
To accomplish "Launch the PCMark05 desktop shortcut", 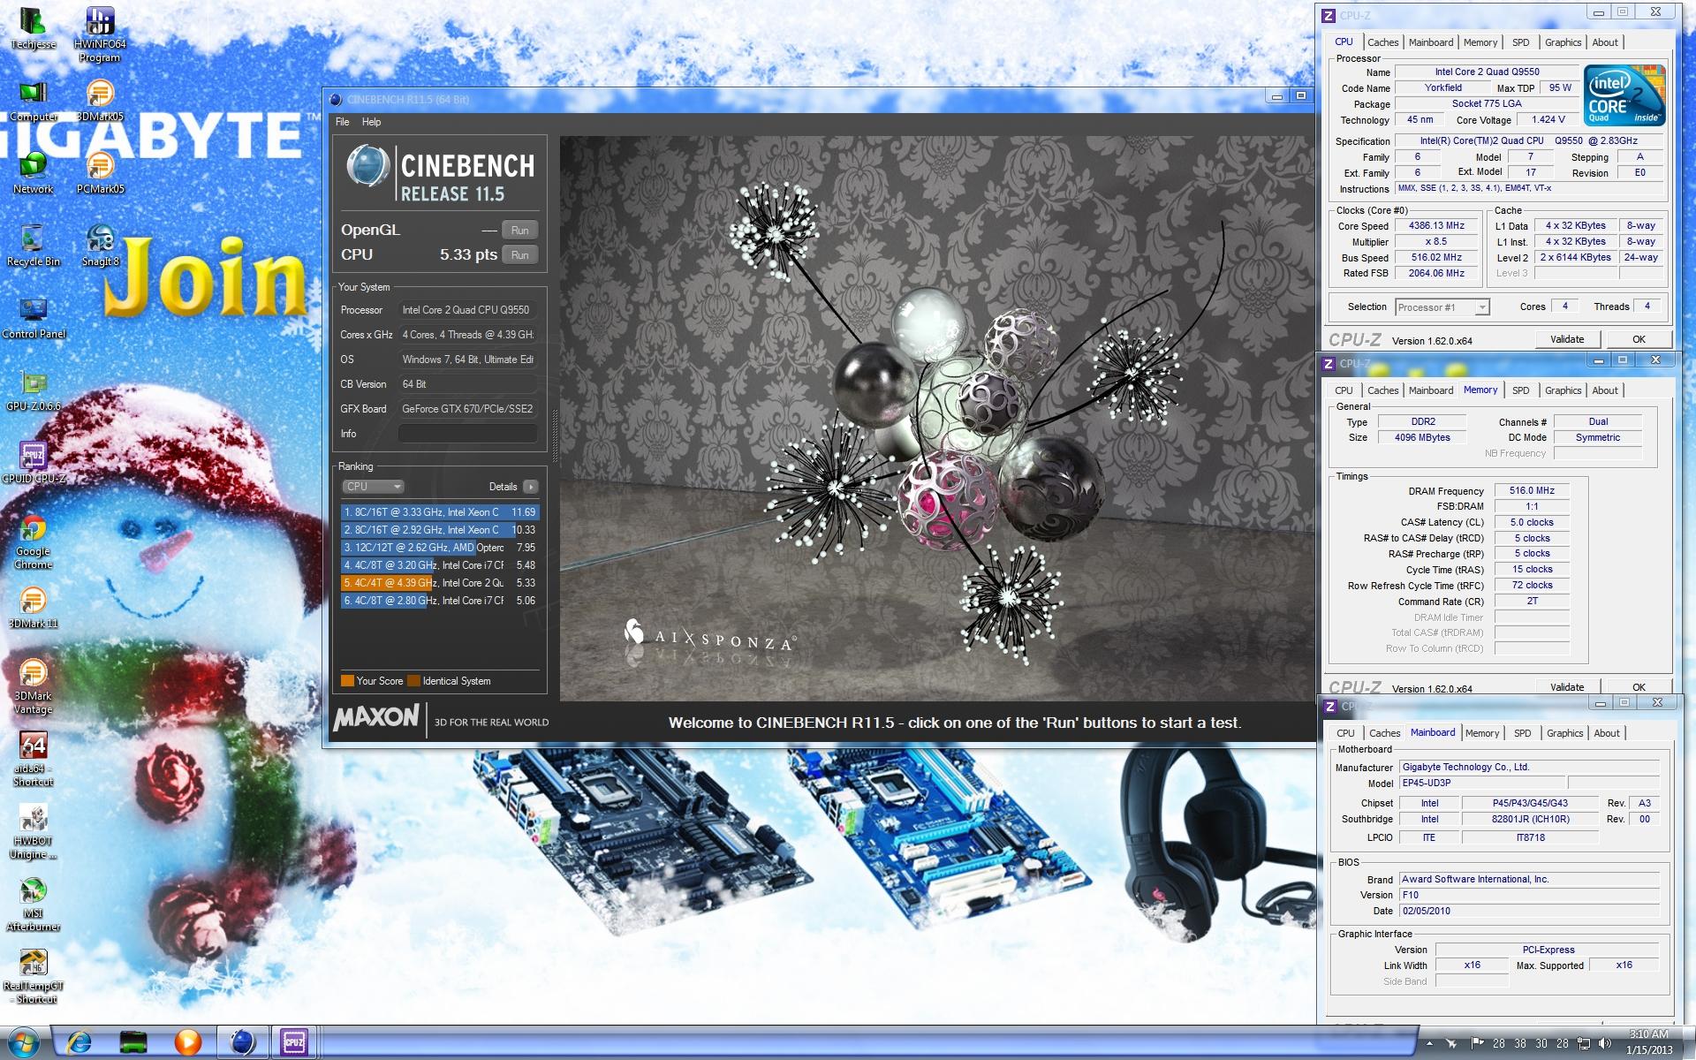I will tap(100, 173).
